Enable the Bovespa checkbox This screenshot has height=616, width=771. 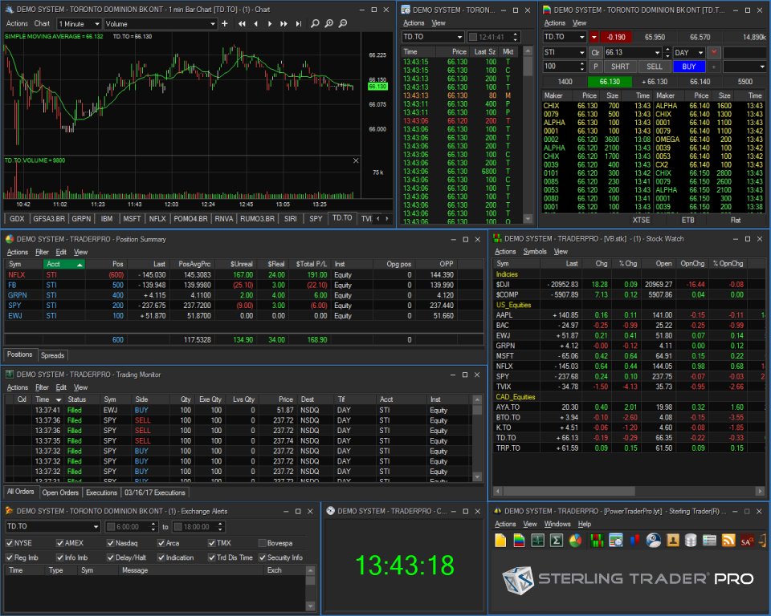pos(262,543)
